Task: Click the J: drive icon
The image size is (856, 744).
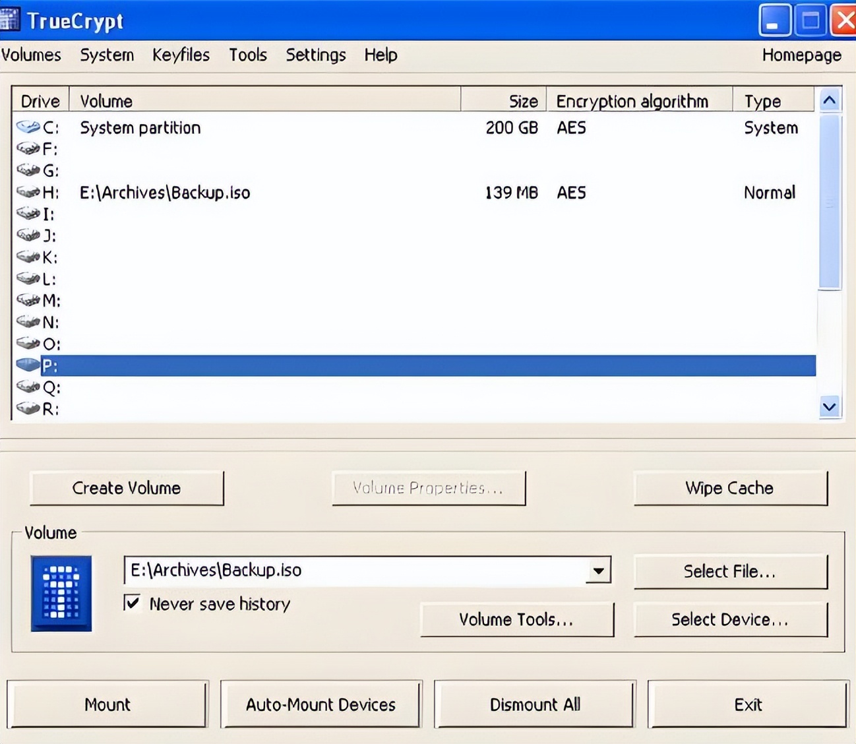Action: coord(28,235)
